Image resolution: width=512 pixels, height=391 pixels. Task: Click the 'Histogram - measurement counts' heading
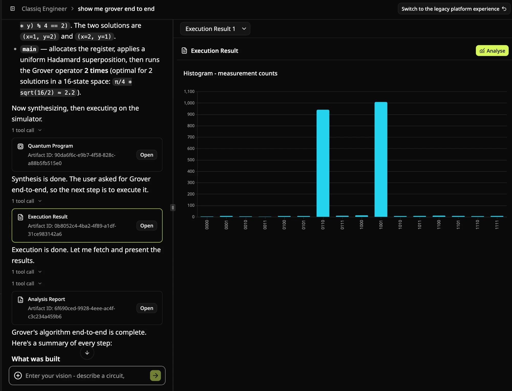click(x=230, y=73)
